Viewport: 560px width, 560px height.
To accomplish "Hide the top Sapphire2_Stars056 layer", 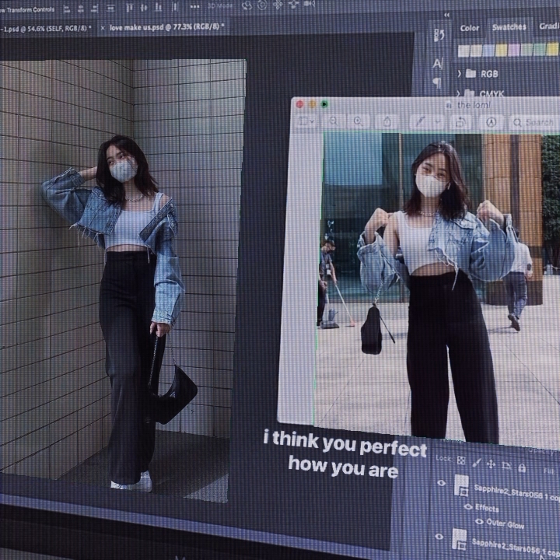I will click(x=441, y=483).
